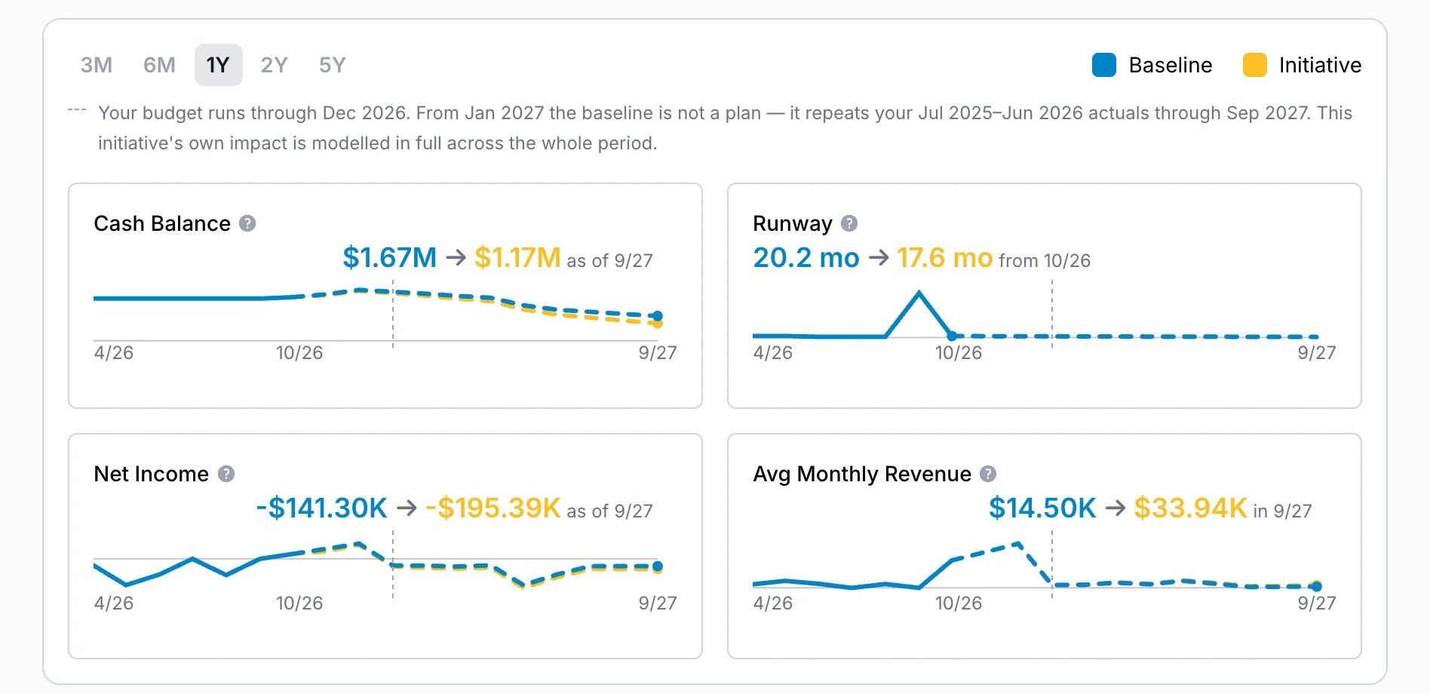Click the Avg Monthly Revenue card title

point(862,474)
